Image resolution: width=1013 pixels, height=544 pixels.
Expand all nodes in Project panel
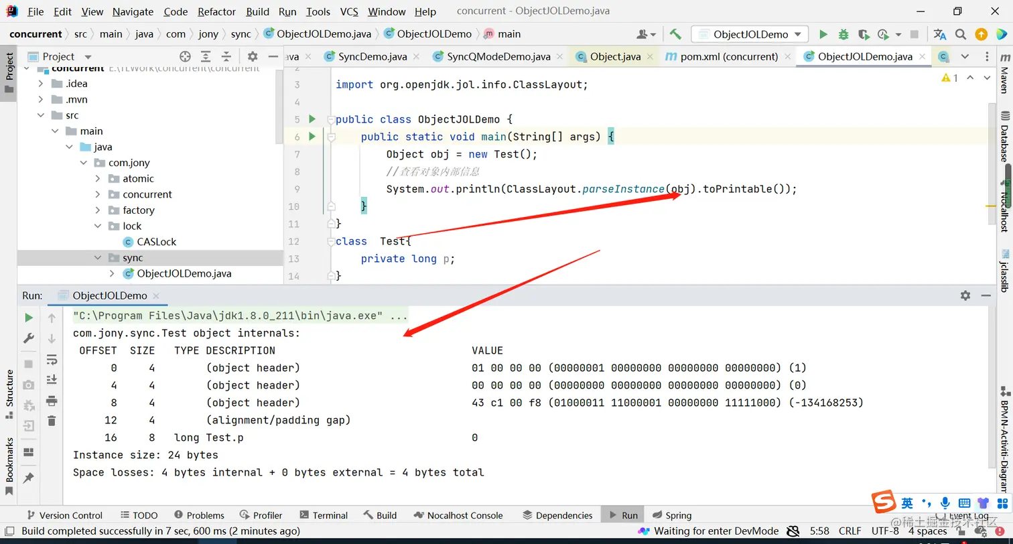pyautogui.click(x=206, y=57)
